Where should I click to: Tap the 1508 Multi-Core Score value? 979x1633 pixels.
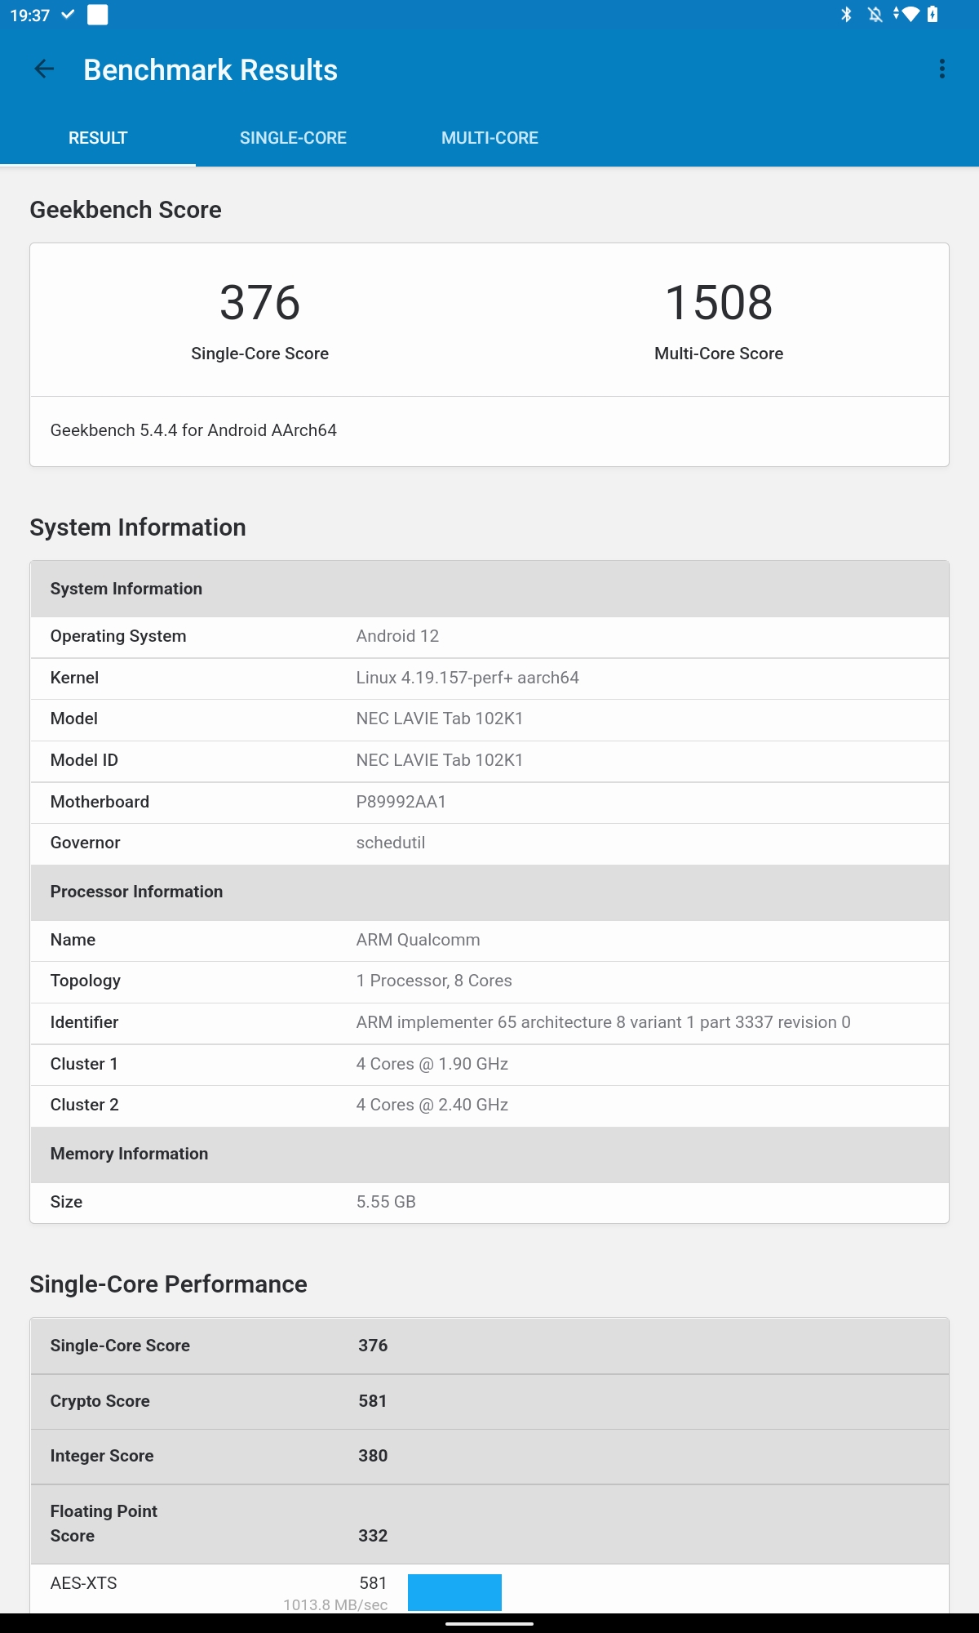pyautogui.click(x=719, y=303)
